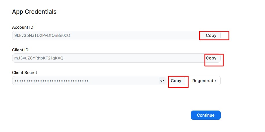Click the red outline around Client ID Copy

(214, 60)
